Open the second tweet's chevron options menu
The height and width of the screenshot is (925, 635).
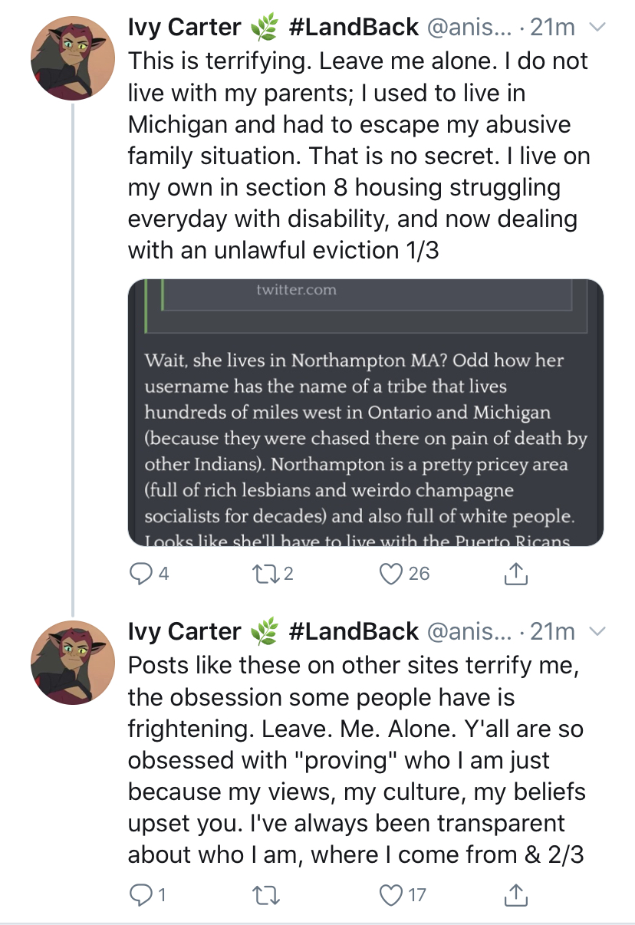(596, 631)
